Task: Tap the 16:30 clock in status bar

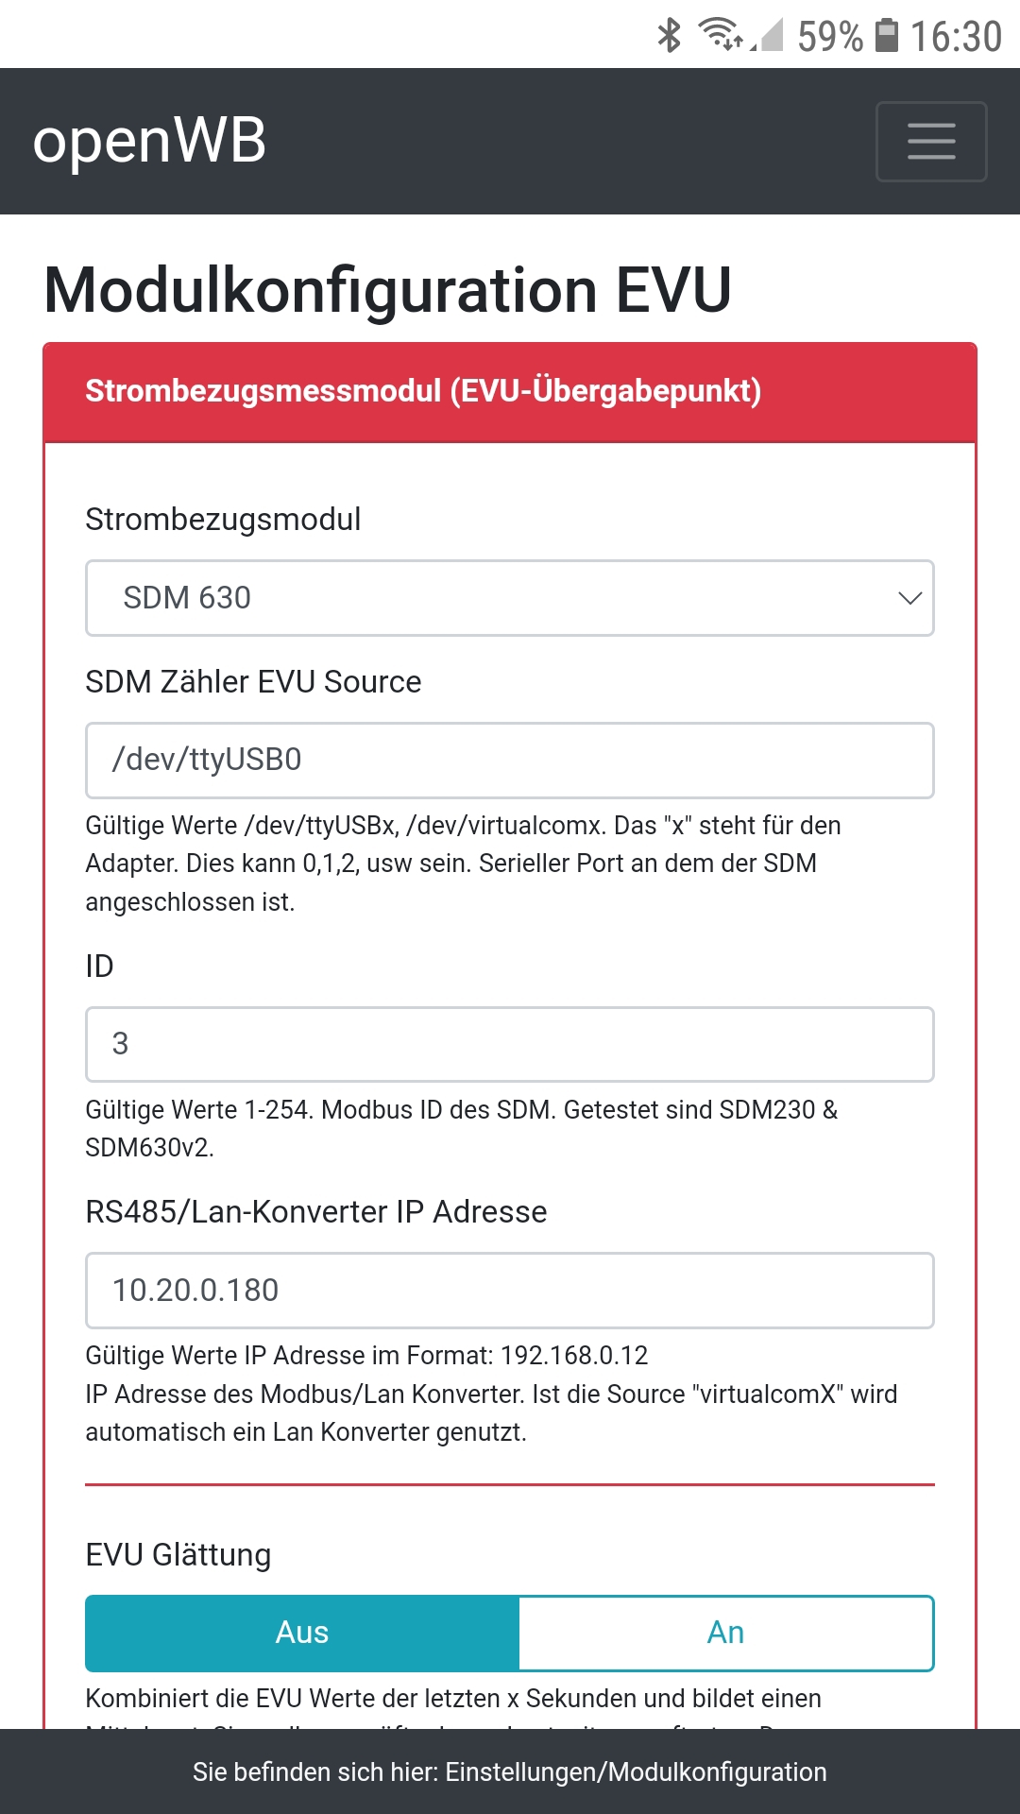Action: coord(956,37)
